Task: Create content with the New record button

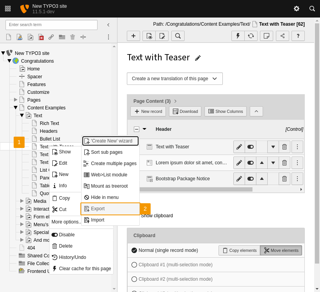Action: pos(148,111)
